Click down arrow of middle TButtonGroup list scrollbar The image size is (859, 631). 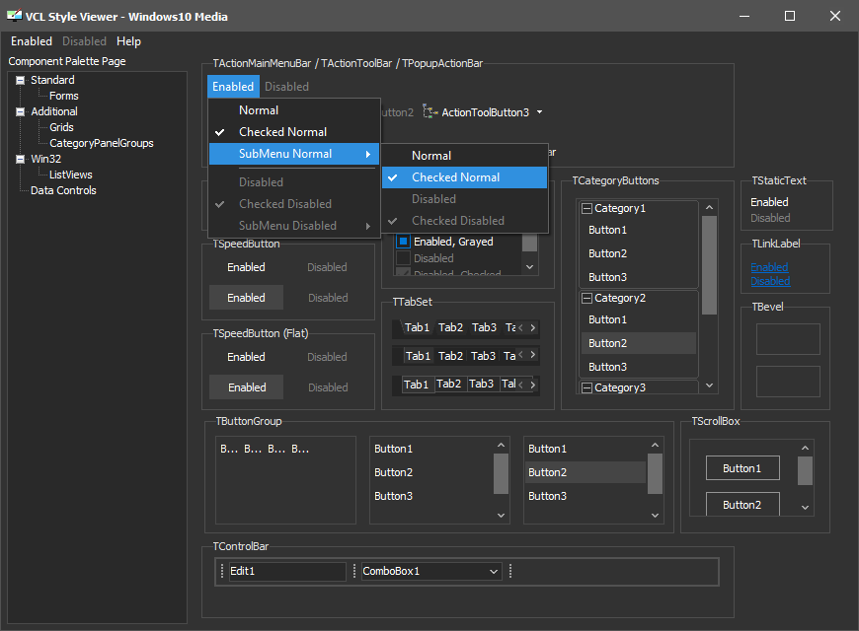501,515
